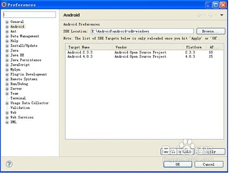
Task: Select the Android 4.0.3 target row
Action: tap(144, 57)
